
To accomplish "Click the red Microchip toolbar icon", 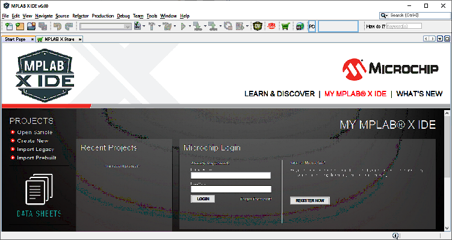I will point(271,26).
